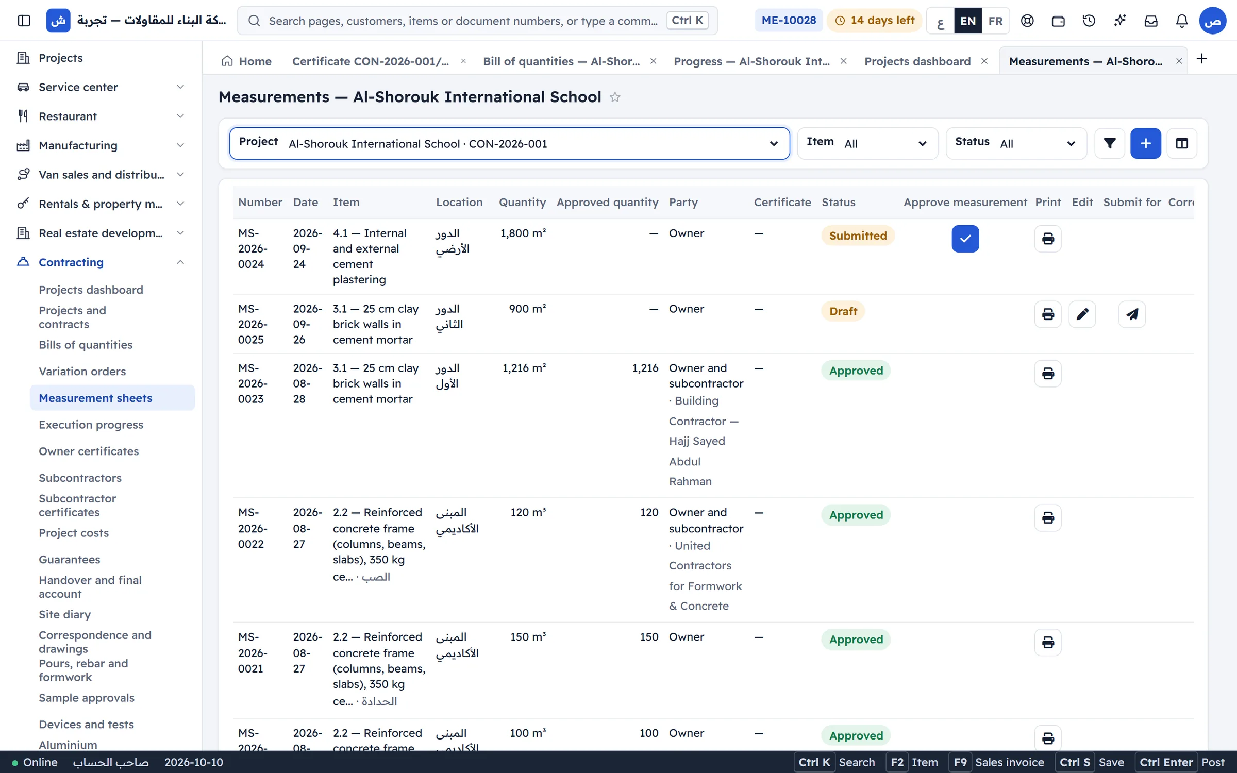Open the wallet icon in the top bar

(1058, 21)
